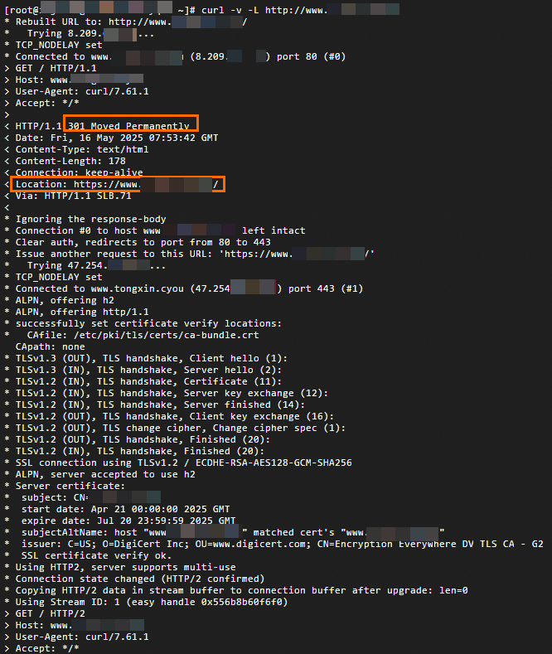The image size is (552, 654).
Task: Click the GET / HTTP/2 request line
Action: pos(51,613)
